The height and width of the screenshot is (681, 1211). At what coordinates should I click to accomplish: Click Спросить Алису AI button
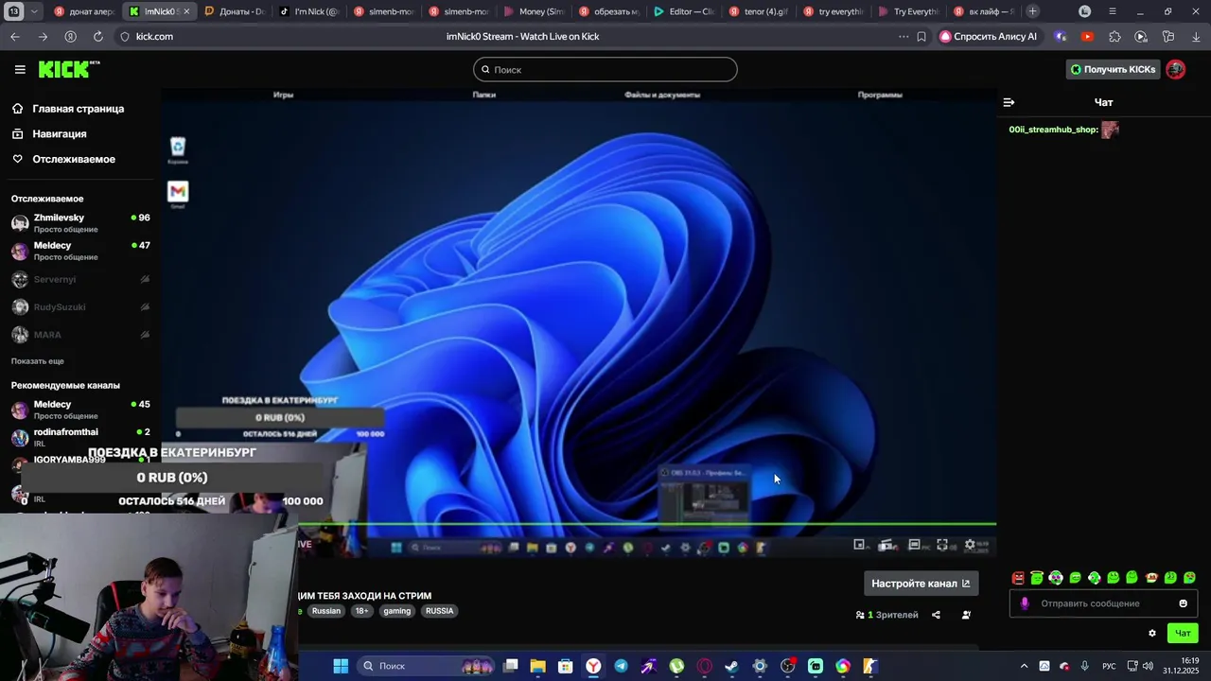pyautogui.click(x=989, y=37)
